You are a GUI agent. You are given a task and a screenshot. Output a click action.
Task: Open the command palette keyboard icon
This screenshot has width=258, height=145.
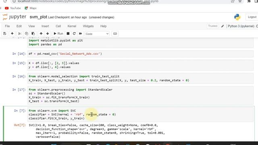click(115, 33)
